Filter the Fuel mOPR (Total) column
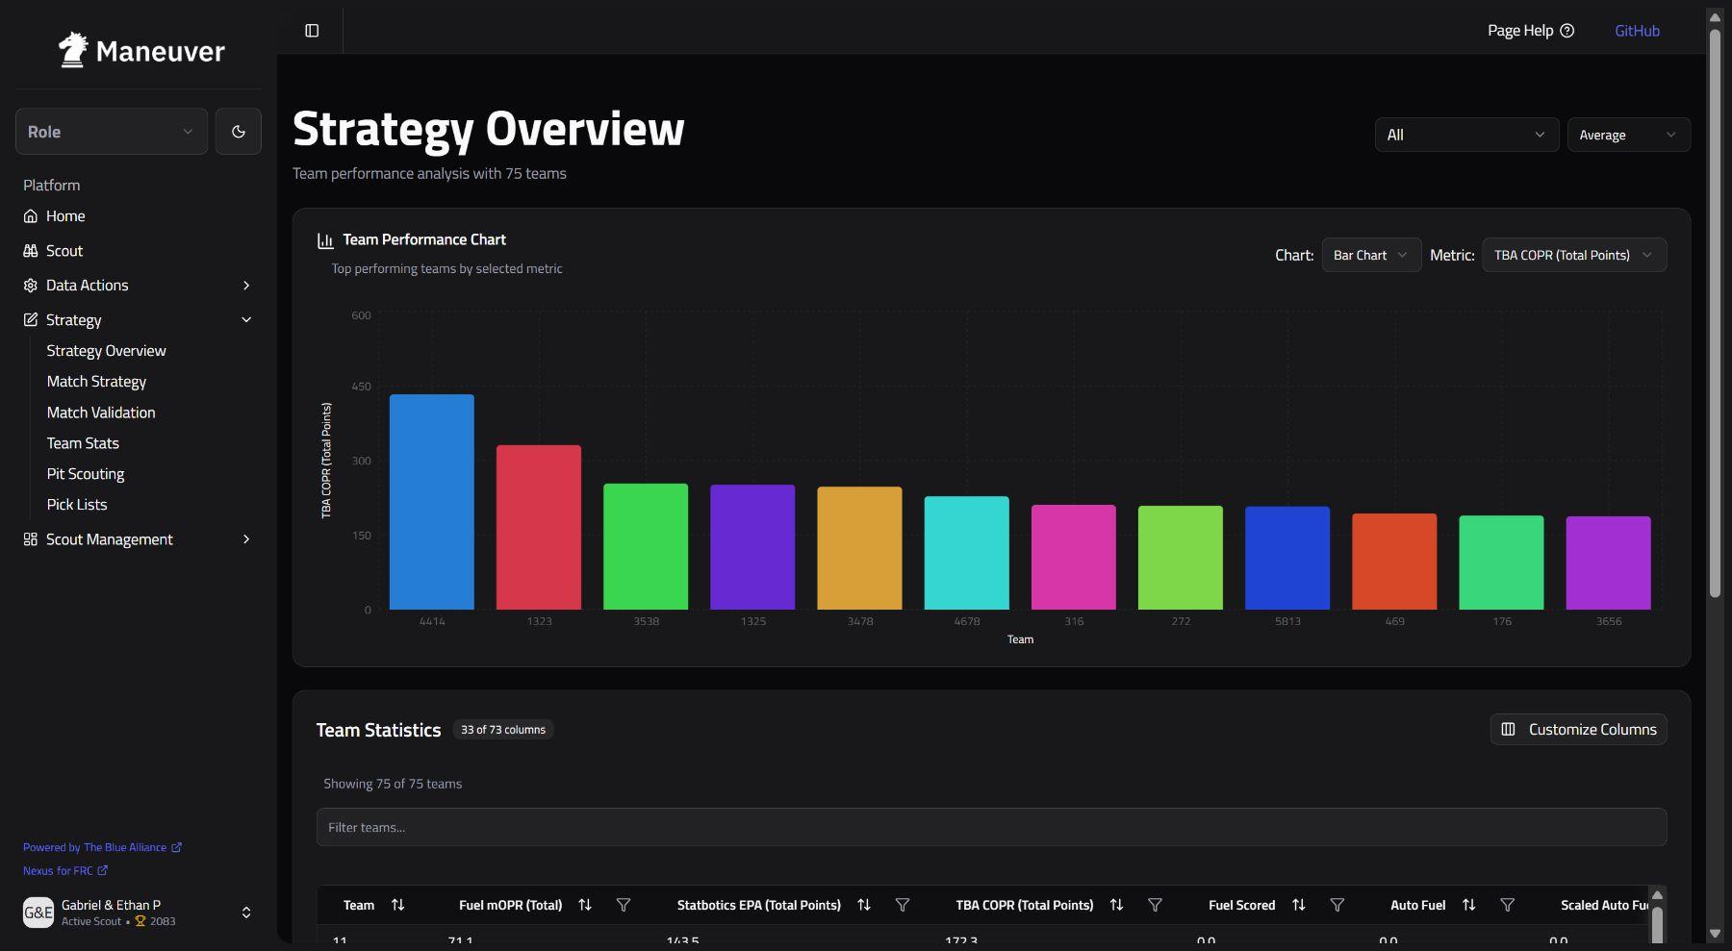 pyautogui.click(x=624, y=905)
